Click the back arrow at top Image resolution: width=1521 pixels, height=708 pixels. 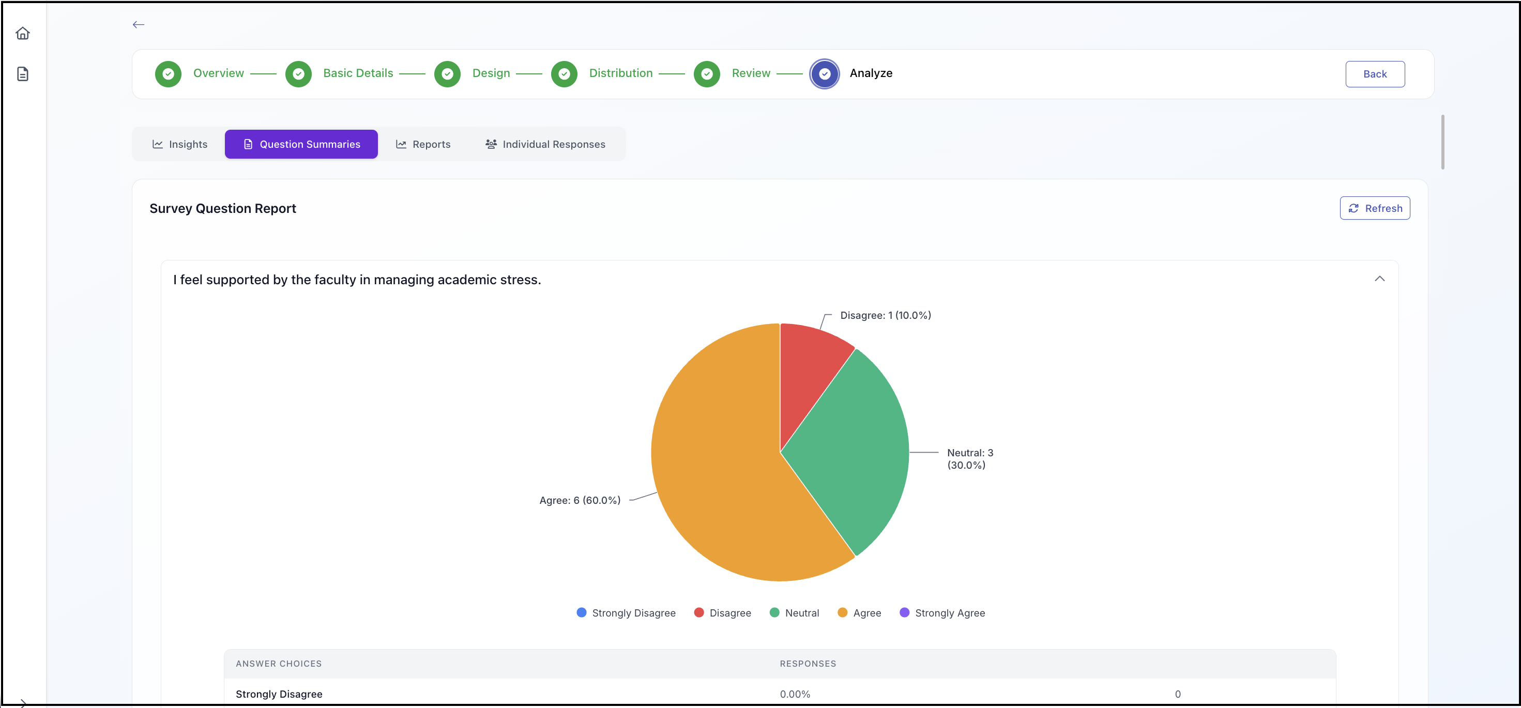[x=138, y=25]
